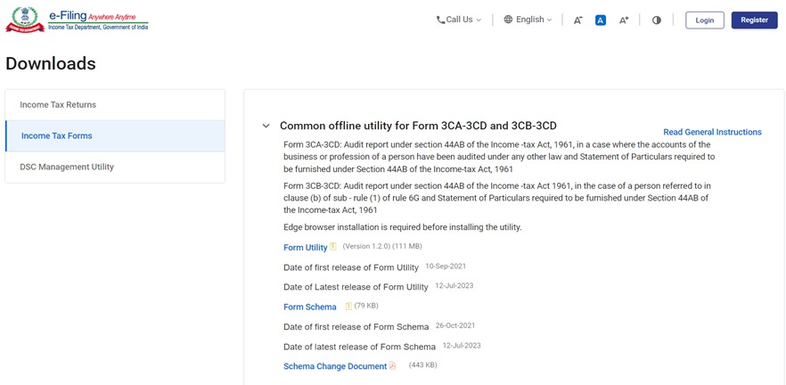
Task: Toggle high contrast mode
Action: click(657, 20)
